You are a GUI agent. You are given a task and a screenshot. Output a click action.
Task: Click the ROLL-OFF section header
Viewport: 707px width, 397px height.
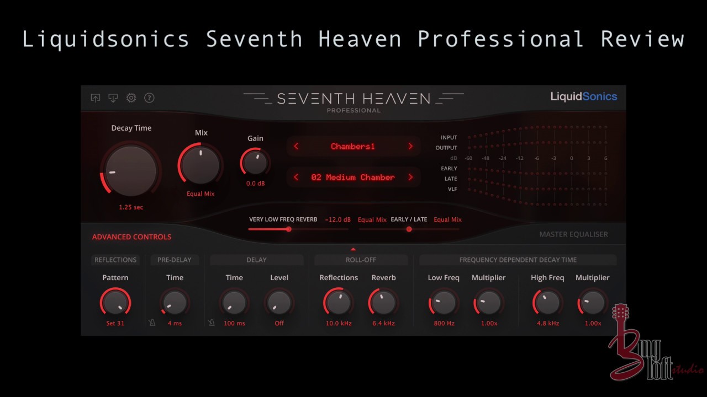pos(361,260)
